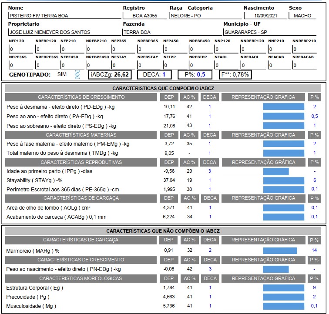Click header CARACTERÍSTICAS QUE NÃO COMPÕEM O iABCZ

163,231
